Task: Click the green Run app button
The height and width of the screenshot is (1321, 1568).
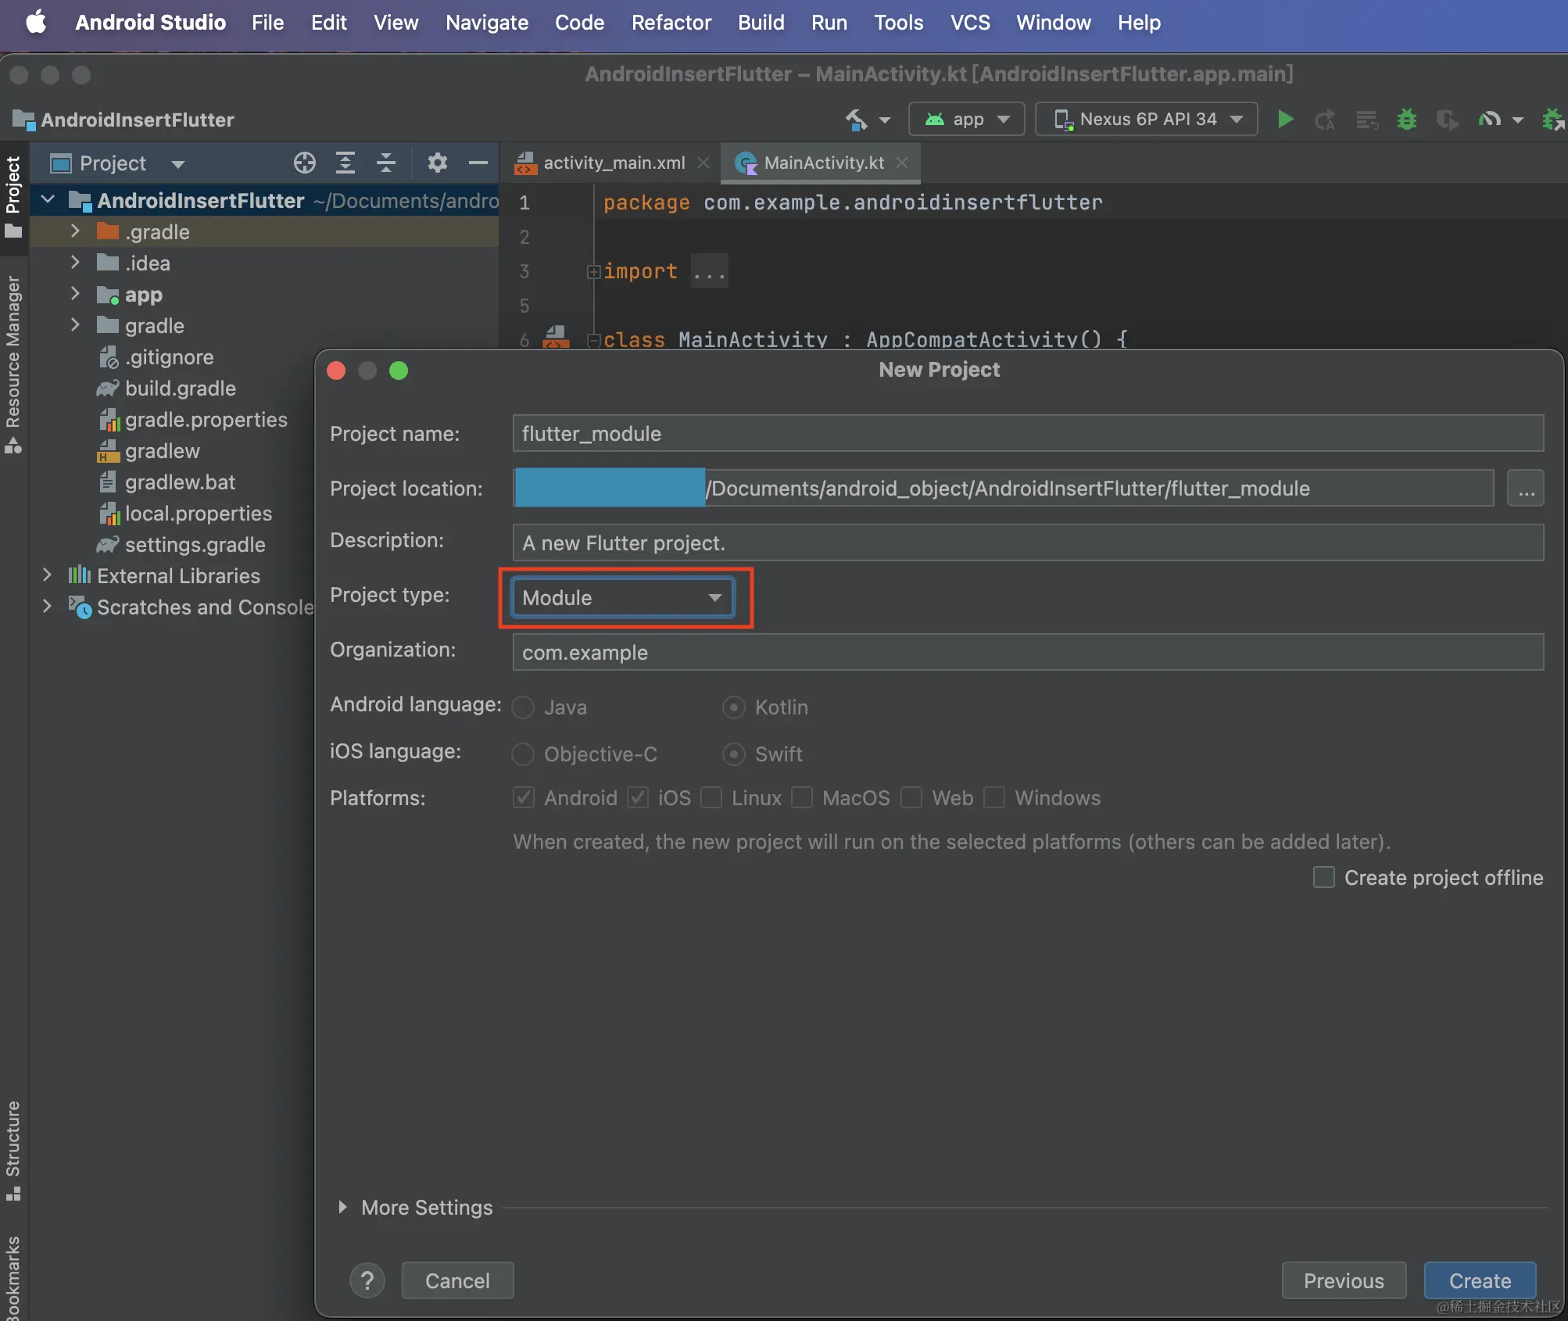Action: pos(1284,120)
